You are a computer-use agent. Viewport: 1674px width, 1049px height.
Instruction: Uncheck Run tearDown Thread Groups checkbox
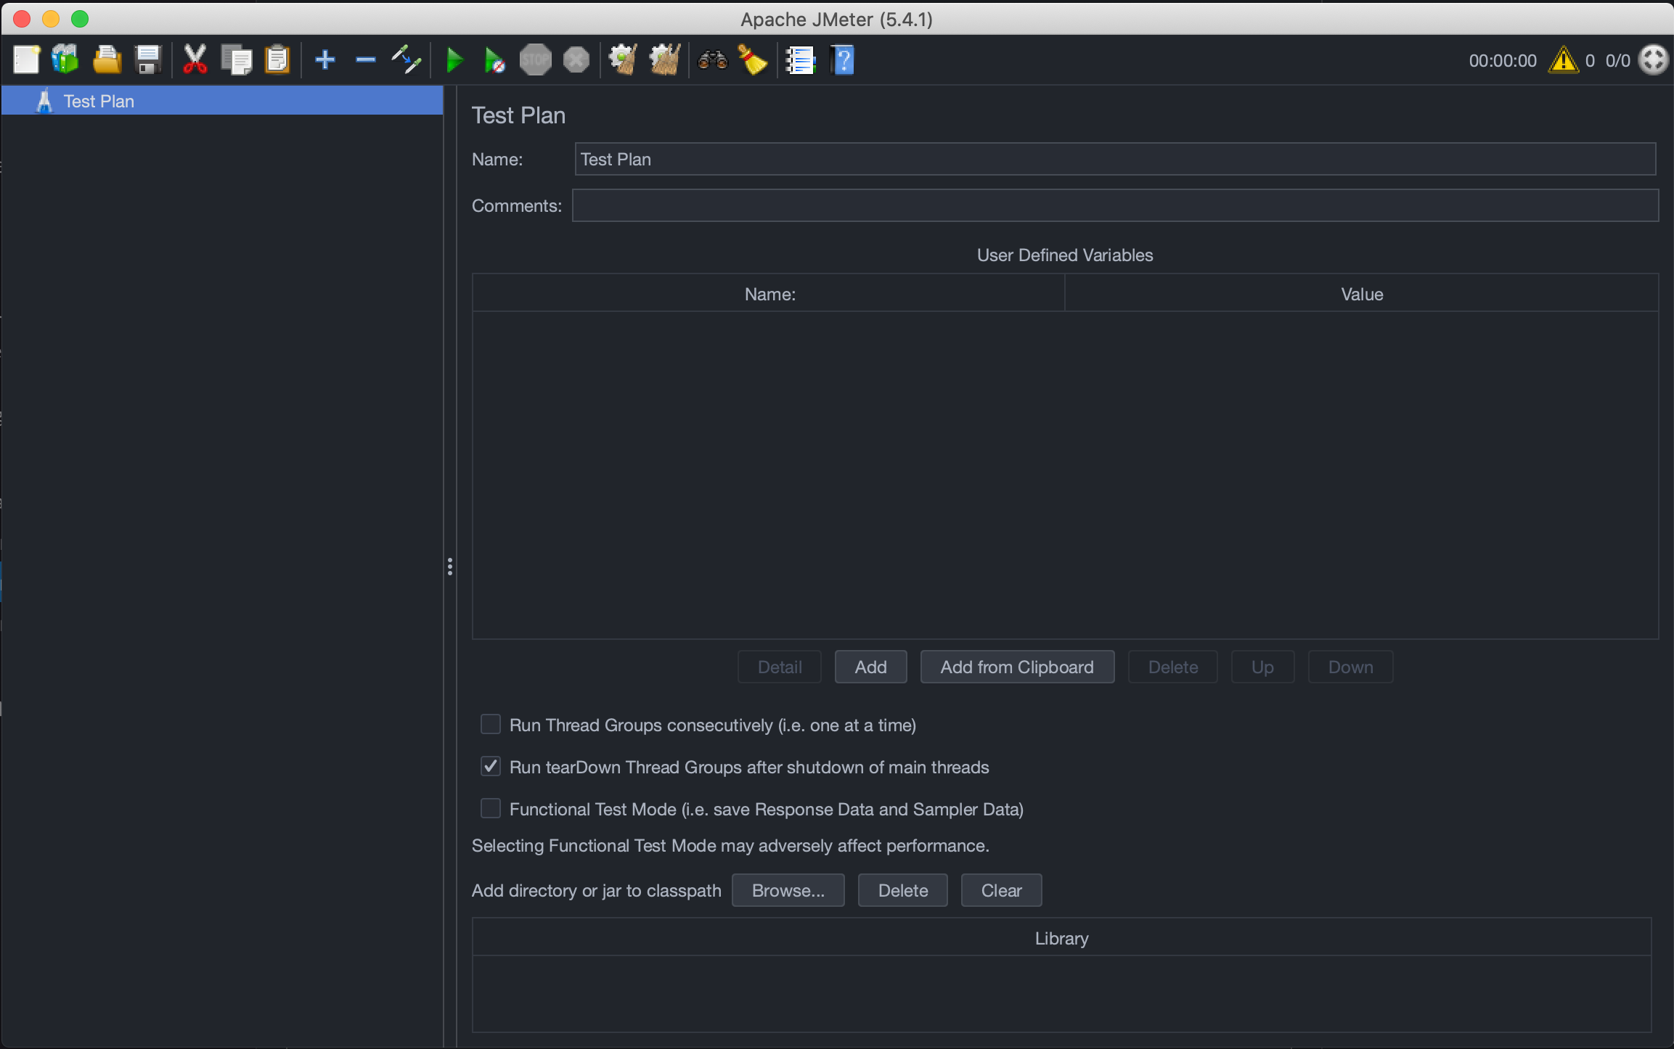[x=491, y=767]
